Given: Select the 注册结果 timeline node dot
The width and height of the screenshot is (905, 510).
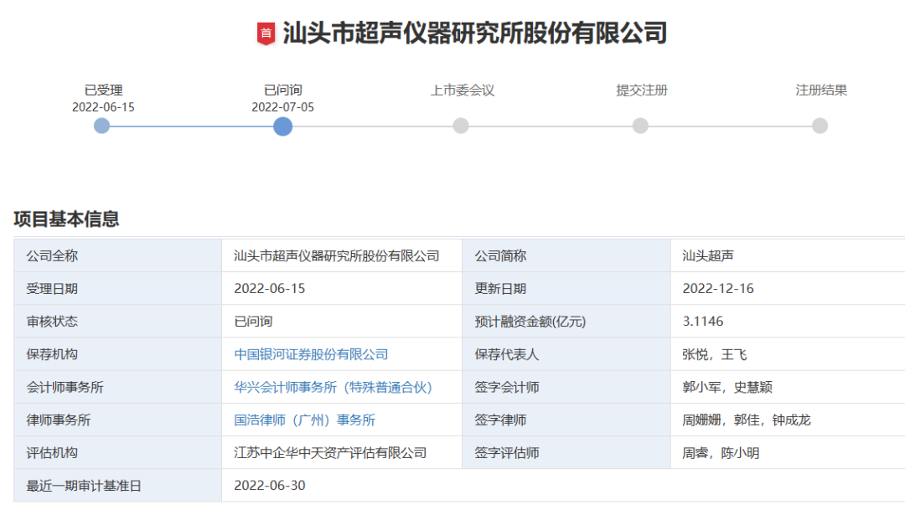Looking at the screenshot, I should pos(820,126).
